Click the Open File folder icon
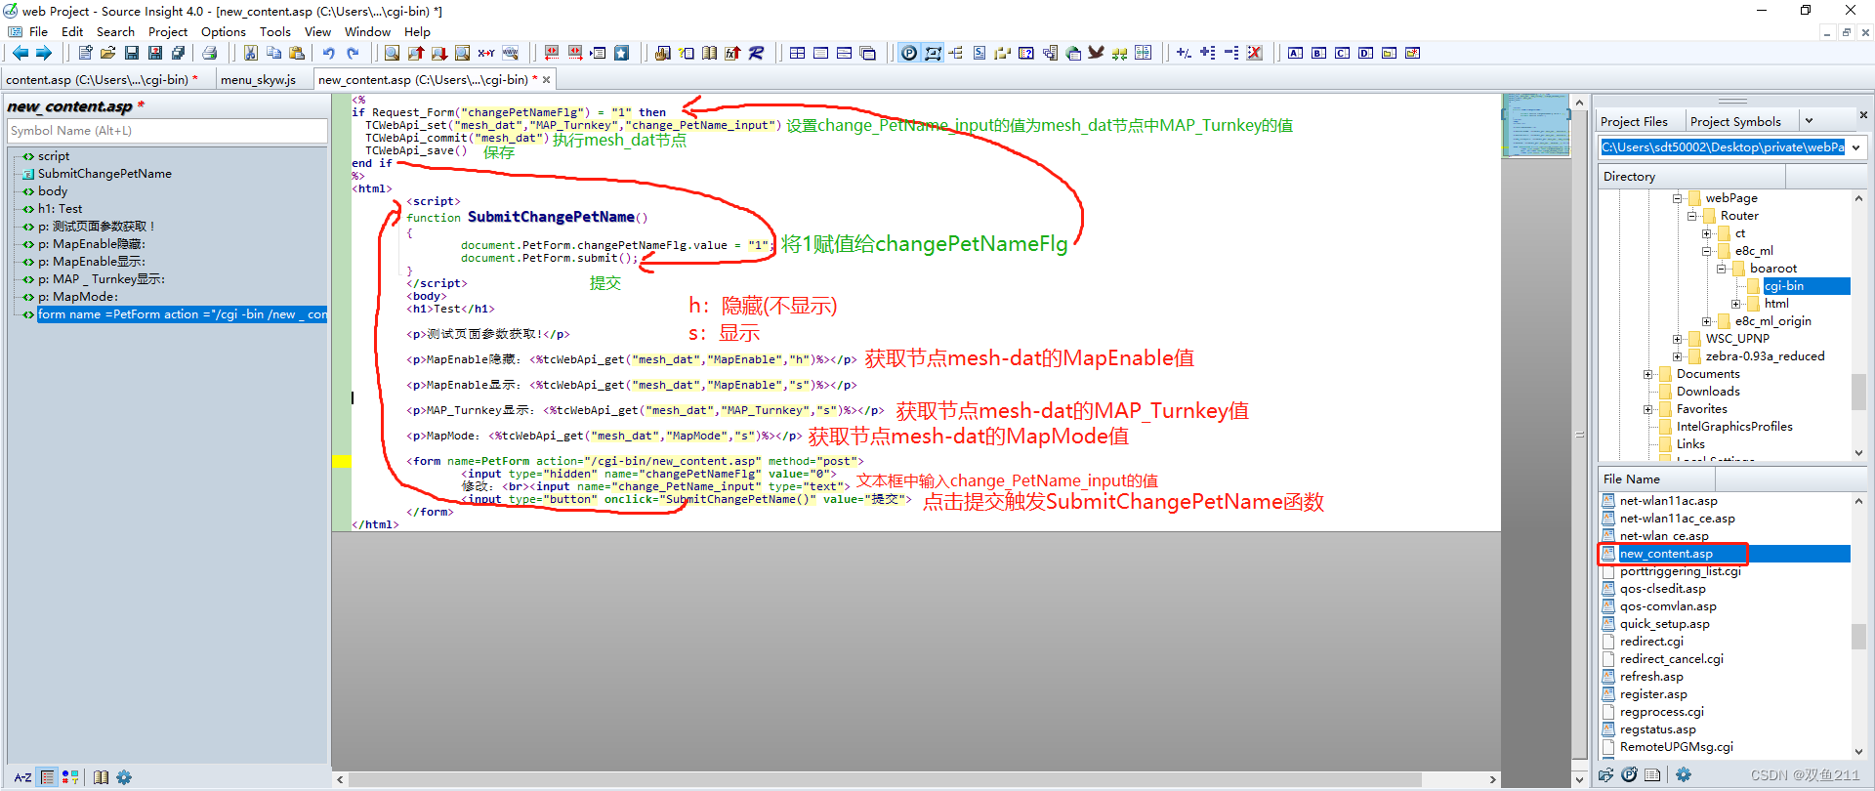This screenshot has width=1875, height=791. (x=107, y=53)
